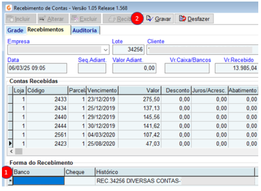Screen dimensions: 261x191
Task: Click the Banco column header
Action: pos(39,172)
